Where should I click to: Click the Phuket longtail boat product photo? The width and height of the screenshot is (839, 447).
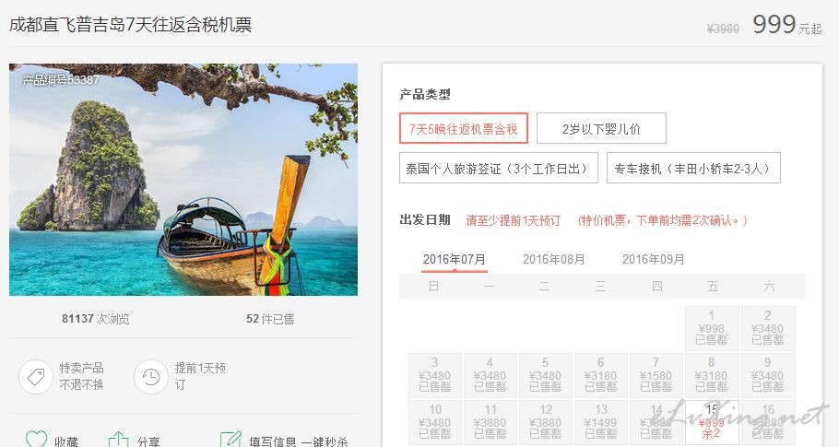click(183, 180)
